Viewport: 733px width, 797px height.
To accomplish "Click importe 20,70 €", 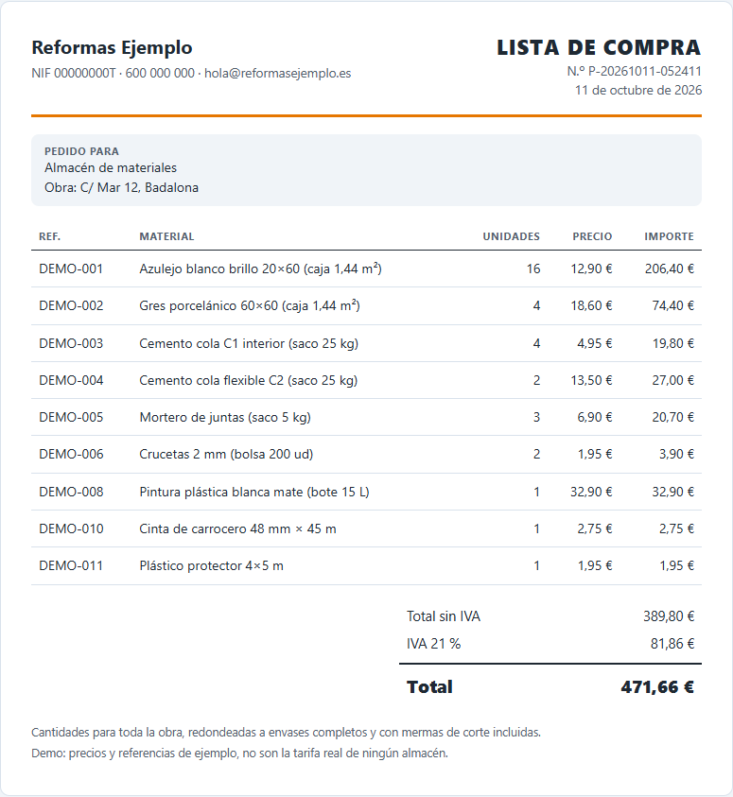I will tap(673, 417).
